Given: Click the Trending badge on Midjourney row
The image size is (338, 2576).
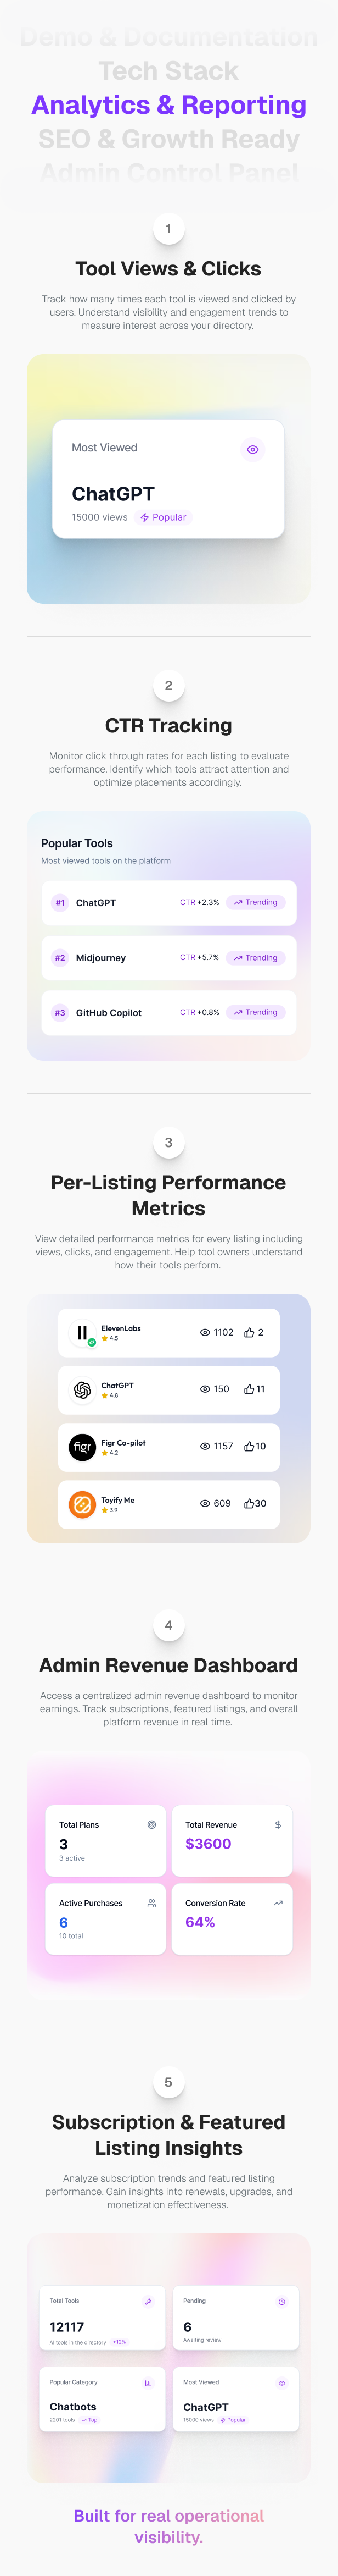Looking at the screenshot, I should [256, 958].
